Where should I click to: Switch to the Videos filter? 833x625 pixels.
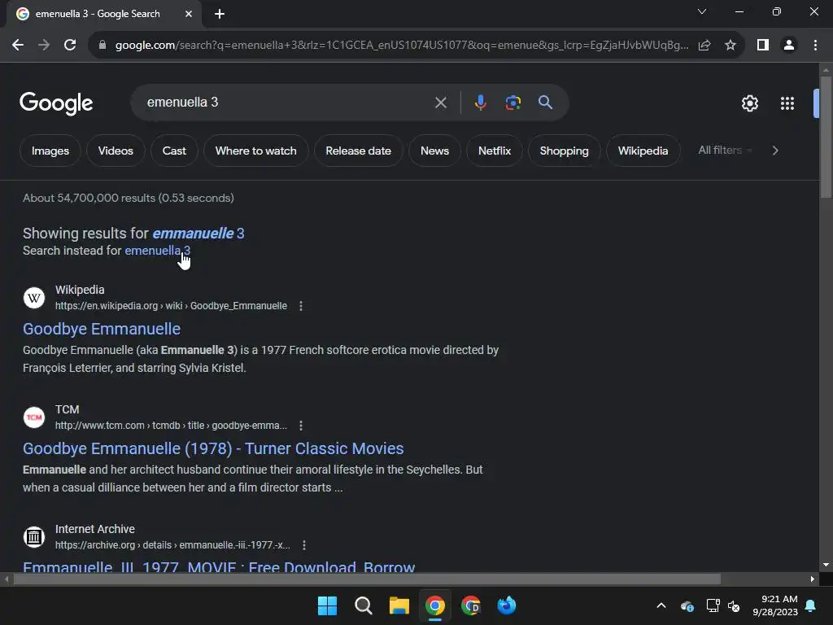tap(116, 151)
